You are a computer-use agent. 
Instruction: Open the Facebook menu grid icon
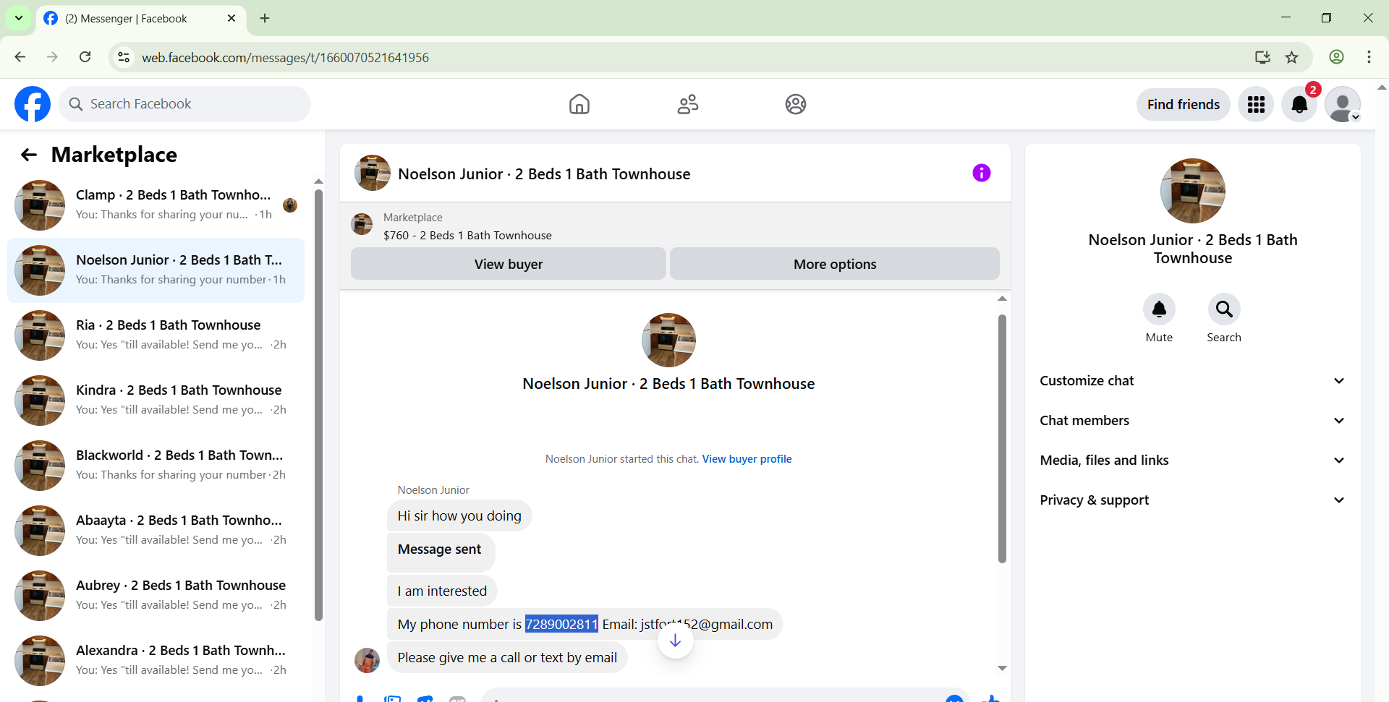point(1256,105)
